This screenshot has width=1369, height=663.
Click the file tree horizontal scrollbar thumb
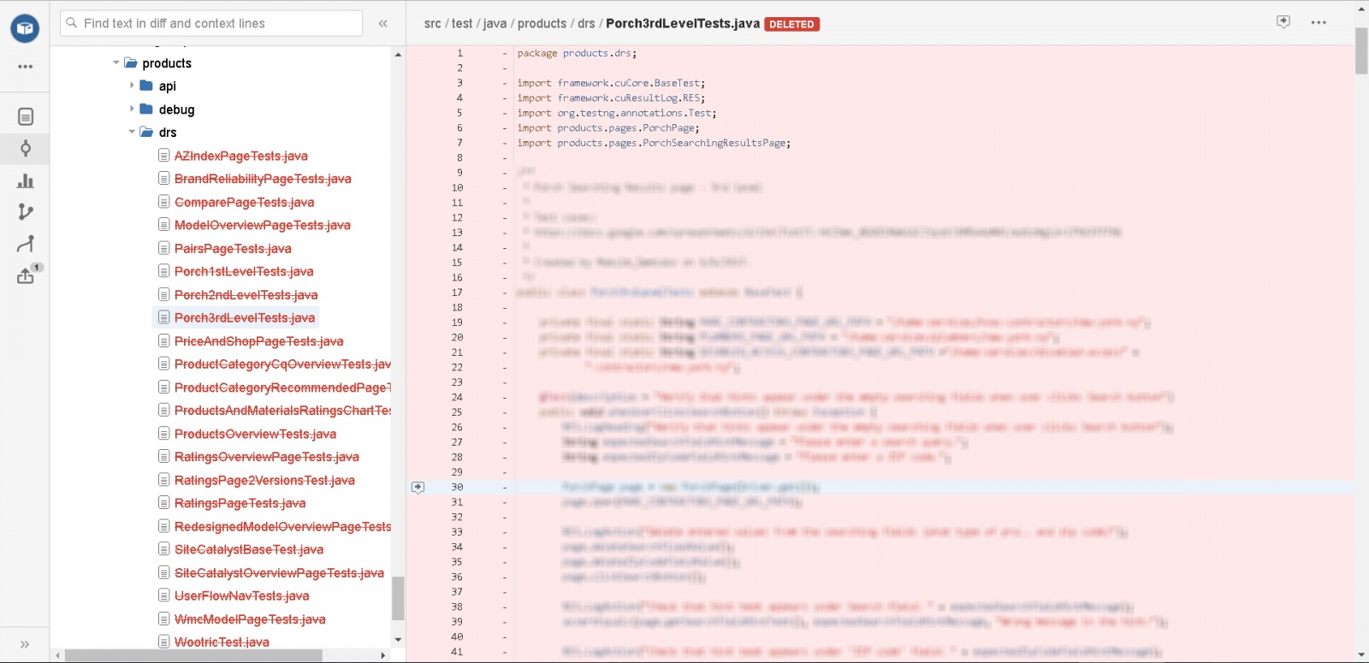pyautogui.click(x=193, y=655)
